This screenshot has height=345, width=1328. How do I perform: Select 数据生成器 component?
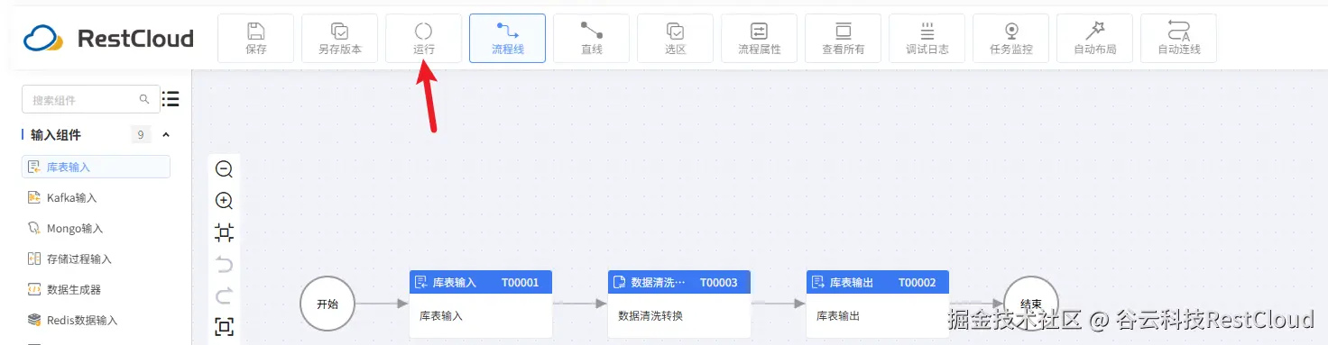pos(96,289)
